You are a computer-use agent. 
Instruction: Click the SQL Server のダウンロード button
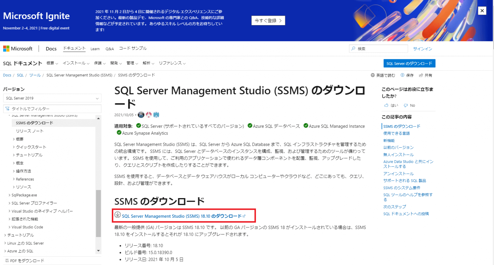point(409,63)
